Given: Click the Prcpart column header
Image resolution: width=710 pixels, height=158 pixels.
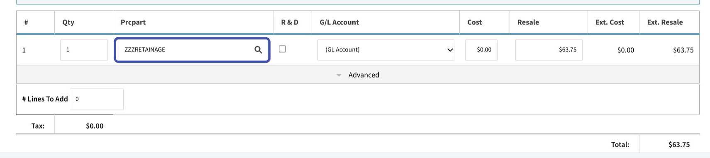Looking at the screenshot, I should (x=133, y=22).
